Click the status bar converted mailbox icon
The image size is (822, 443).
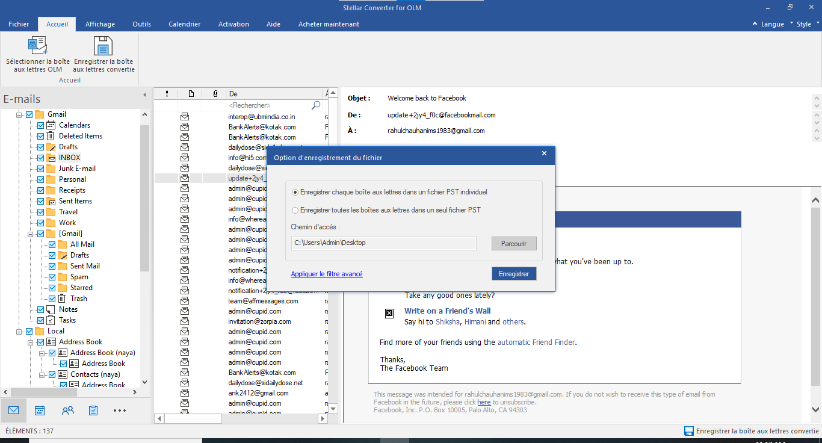[x=688, y=431]
